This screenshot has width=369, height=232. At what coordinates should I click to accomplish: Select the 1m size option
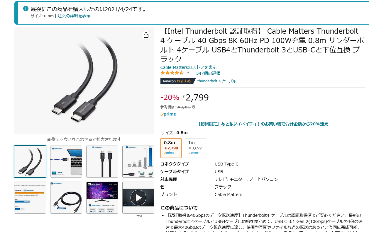pyautogui.click(x=195, y=148)
